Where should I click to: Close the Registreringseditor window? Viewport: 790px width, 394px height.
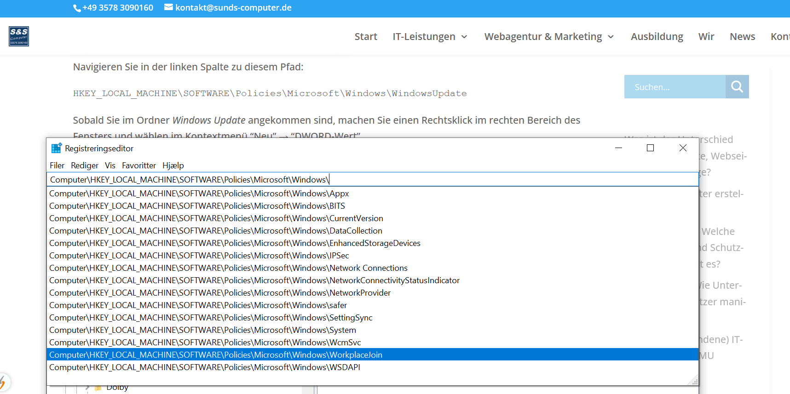coord(683,148)
